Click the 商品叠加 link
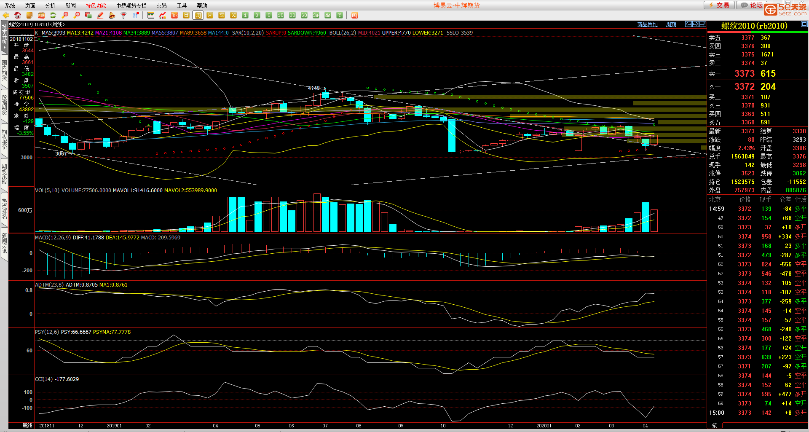This screenshot has width=809, height=432. click(x=648, y=24)
